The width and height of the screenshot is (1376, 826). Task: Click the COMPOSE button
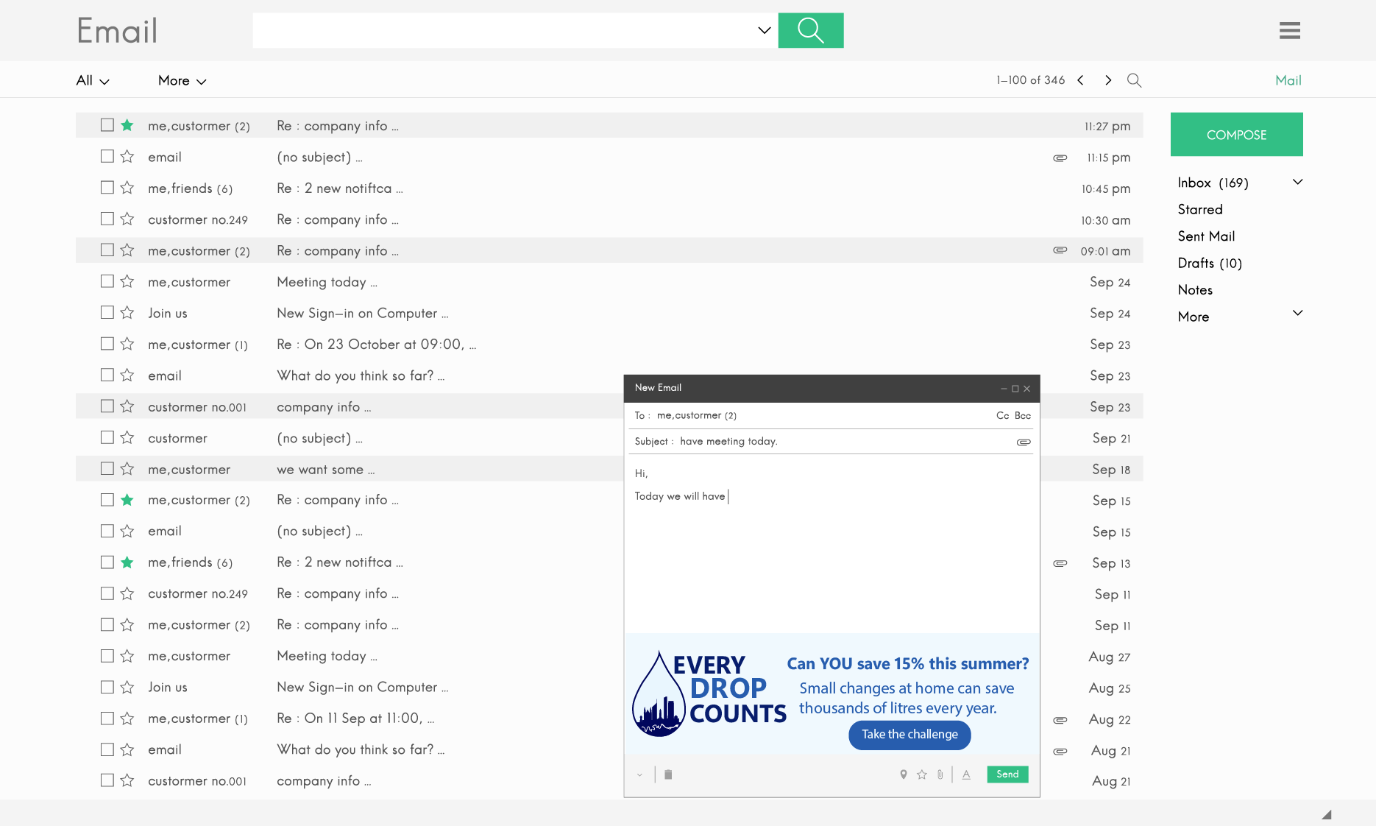1236,135
